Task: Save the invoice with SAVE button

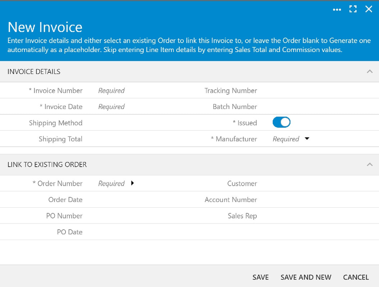Action: coord(261,277)
